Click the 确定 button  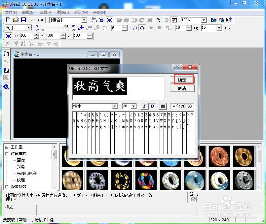coord(182,80)
